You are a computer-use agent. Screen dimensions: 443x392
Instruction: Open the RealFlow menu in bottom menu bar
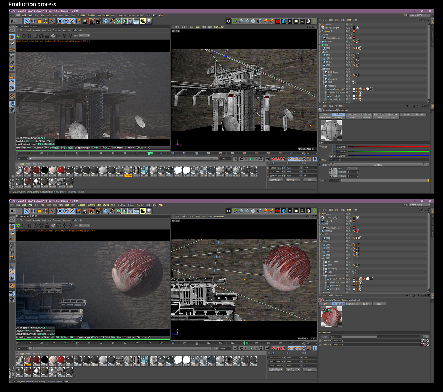coord(121,205)
